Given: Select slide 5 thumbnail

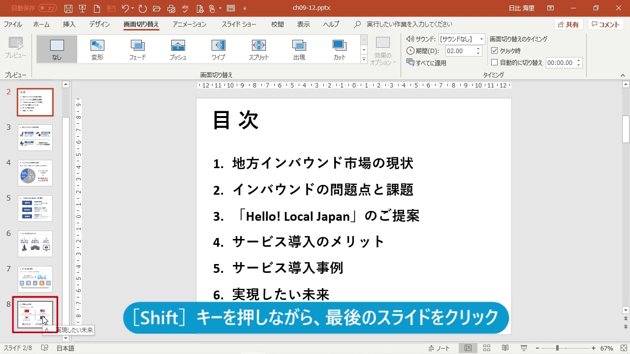Looking at the screenshot, I should (x=35, y=208).
